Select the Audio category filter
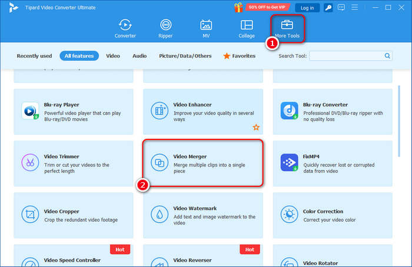 (139, 56)
